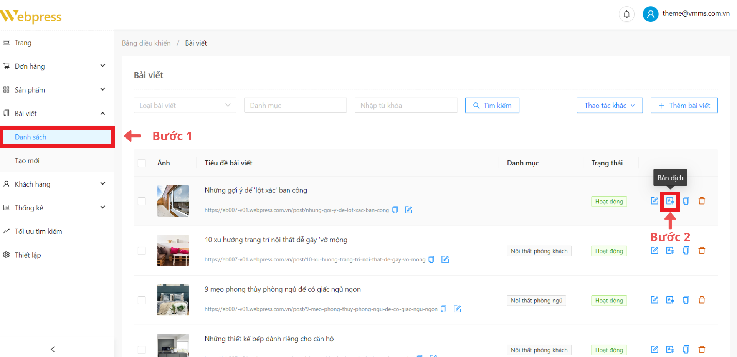Click the user profile avatar icon

pos(650,14)
